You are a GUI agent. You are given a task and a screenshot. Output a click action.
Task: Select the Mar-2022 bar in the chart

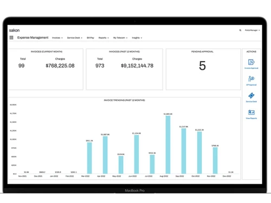tap(89, 158)
